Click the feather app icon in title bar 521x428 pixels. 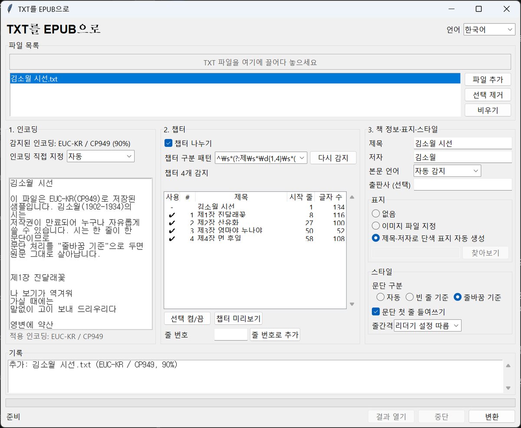coord(10,9)
